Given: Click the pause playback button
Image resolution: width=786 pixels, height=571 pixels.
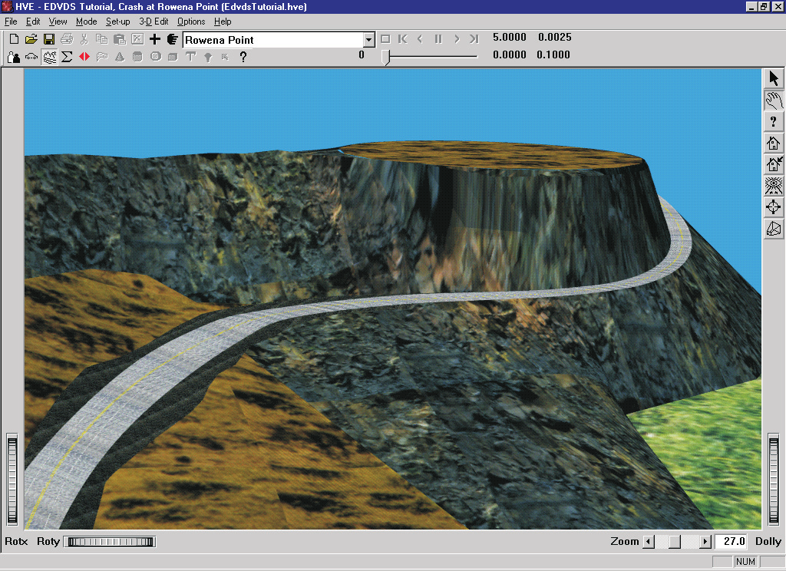Looking at the screenshot, I should pyautogui.click(x=438, y=39).
